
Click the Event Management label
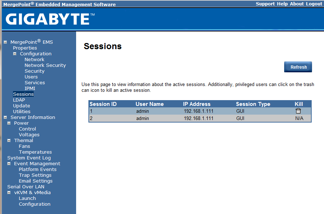pyautogui.click(x=37, y=163)
